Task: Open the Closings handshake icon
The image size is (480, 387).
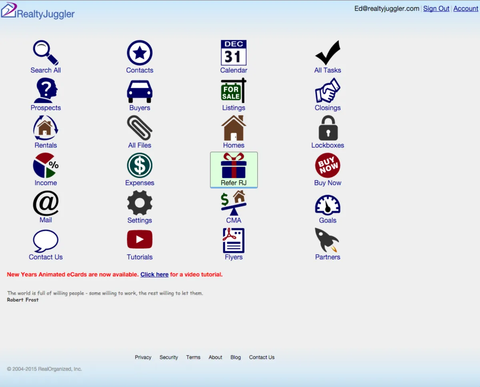Action: coord(328,90)
